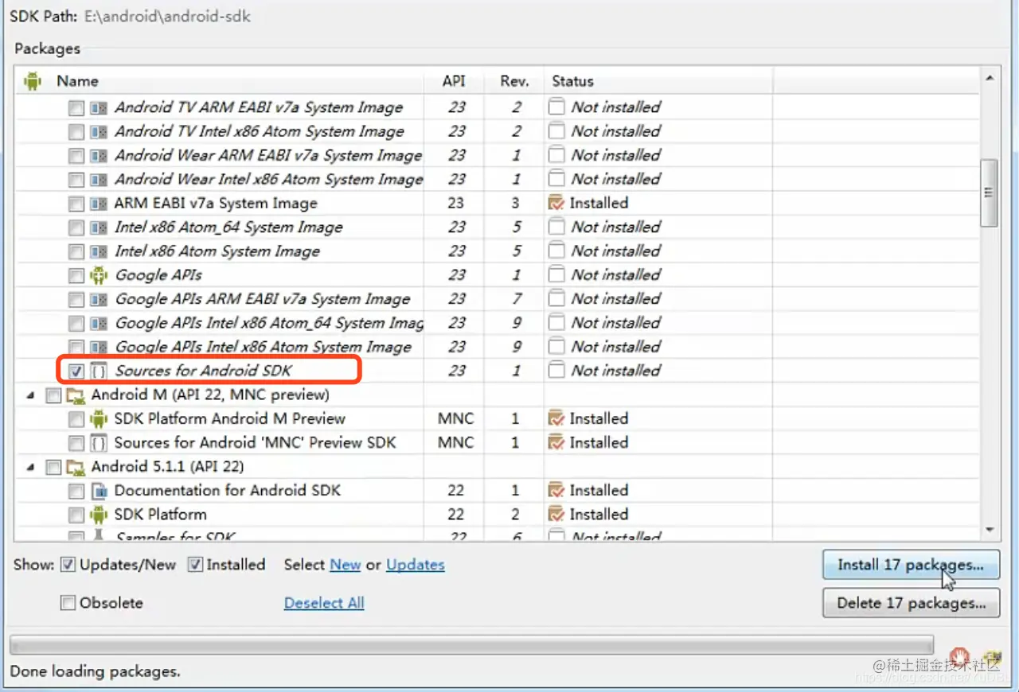Click system image icon for Intel x86 Atom System Image

[99, 251]
